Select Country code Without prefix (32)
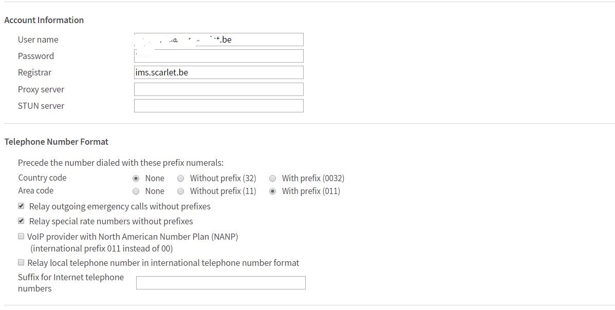615x310 pixels. [180, 178]
